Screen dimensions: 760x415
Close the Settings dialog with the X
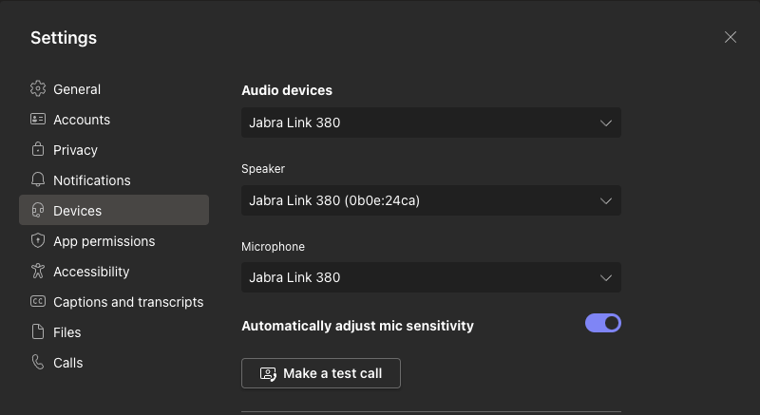731,37
